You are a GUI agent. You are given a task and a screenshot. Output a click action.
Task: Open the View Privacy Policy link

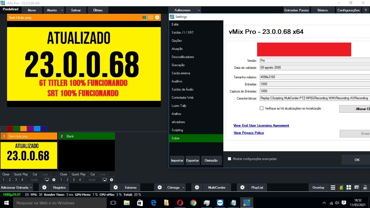pos(249,133)
